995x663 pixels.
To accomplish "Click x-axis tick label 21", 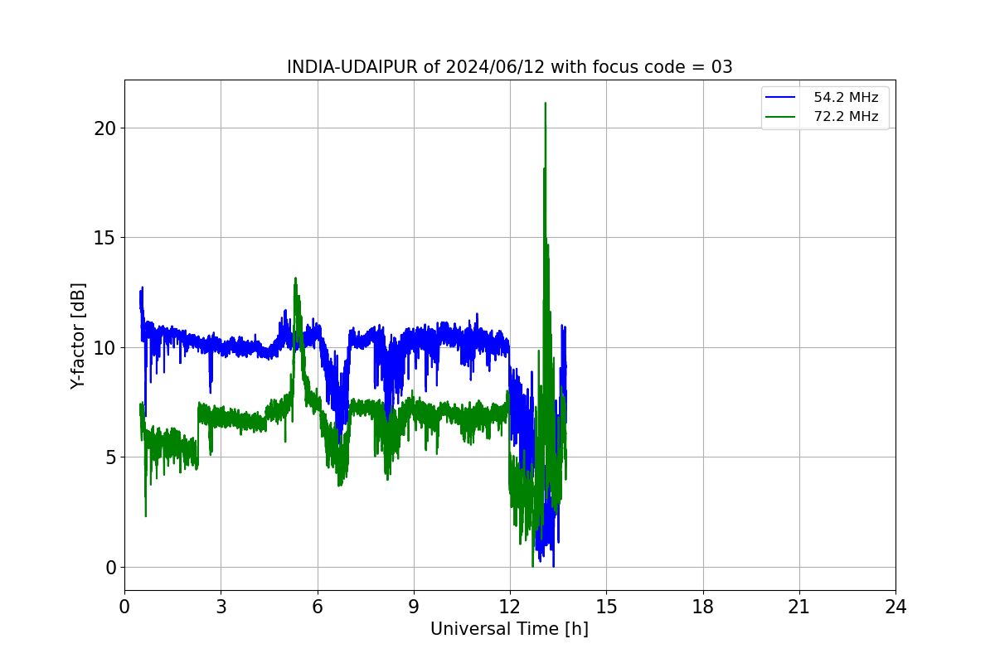I will pos(799,607).
